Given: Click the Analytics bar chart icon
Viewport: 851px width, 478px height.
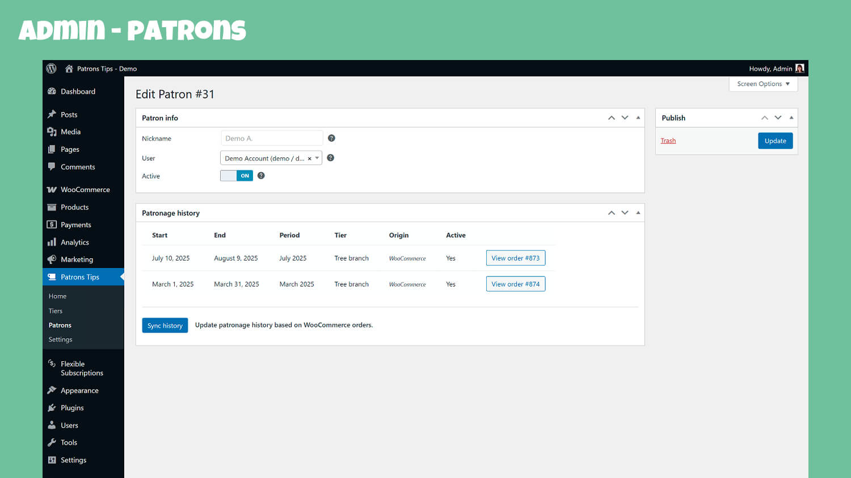Looking at the screenshot, I should 52,242.
